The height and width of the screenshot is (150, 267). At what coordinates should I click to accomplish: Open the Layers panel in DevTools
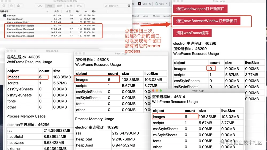[x=146, y=16]
